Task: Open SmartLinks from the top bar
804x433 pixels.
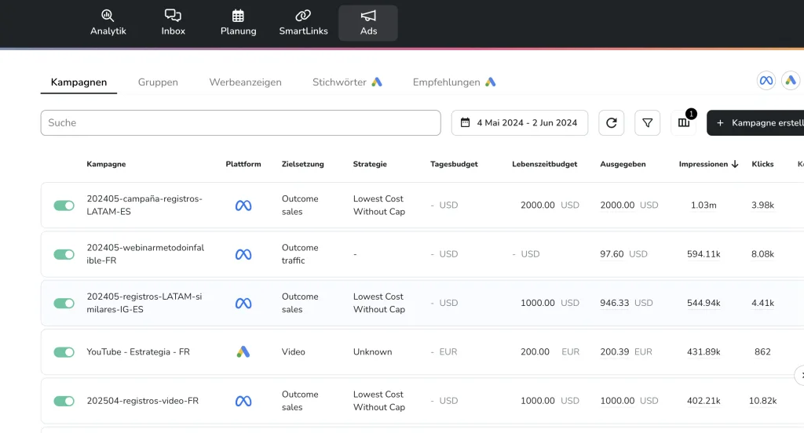Action: tap(303, 23)
